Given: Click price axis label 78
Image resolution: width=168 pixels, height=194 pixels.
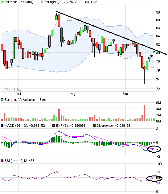Looking at the screenshot, I should pos(158,61).
